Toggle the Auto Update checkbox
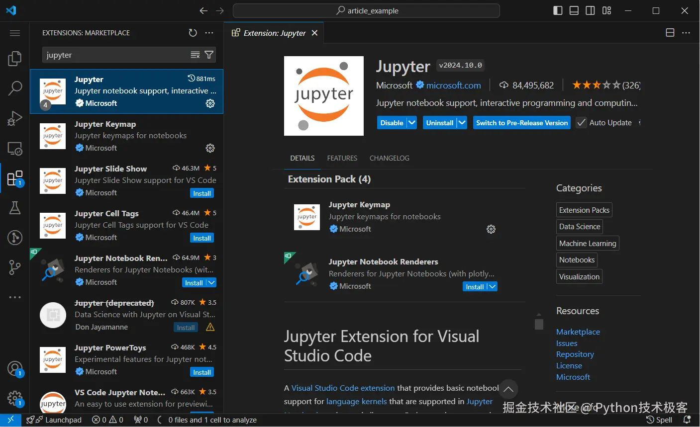This screenshot has width=700, height=427. pyautogui.click(x=581, y=123)
